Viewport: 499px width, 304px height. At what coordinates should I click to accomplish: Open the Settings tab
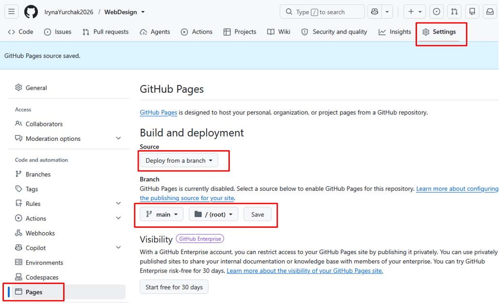439,32
